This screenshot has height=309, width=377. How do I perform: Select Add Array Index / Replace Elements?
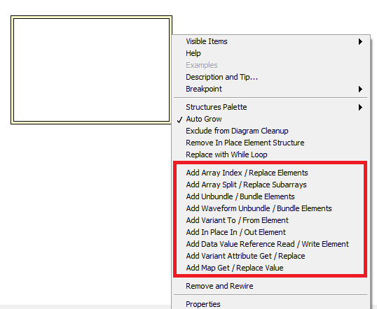pyautogui.click(x=270, y=173)
